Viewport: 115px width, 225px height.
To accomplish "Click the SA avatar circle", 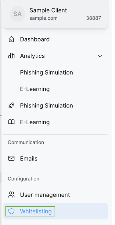I will click(x=18, y=14).
